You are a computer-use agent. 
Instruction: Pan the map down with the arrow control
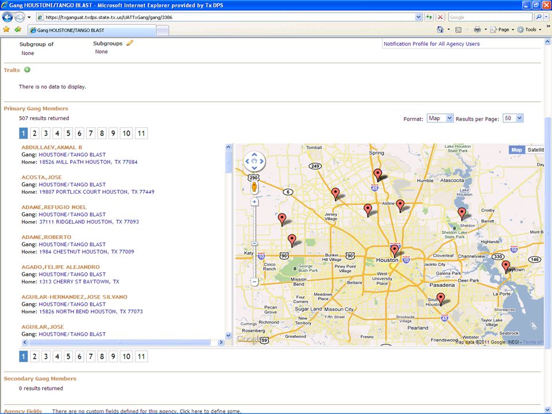tap(254, 168)
